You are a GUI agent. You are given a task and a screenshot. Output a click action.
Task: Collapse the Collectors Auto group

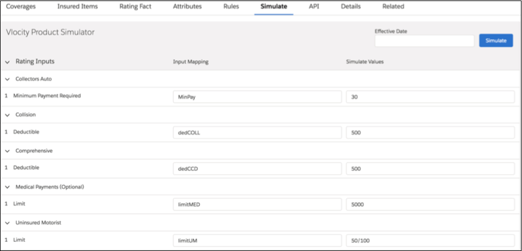point(8,80)
